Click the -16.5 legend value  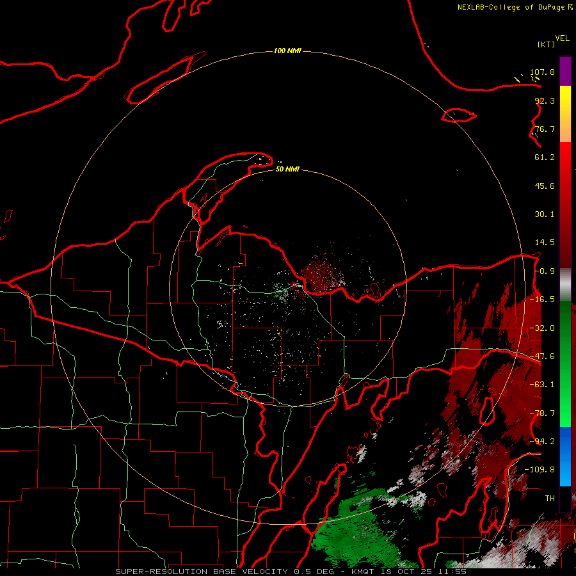coord(542,300)
